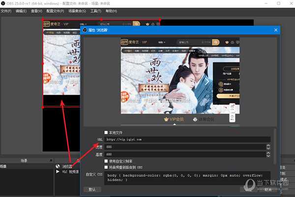Check the 将音频重新路由到 OBS option
295x197 pixels.
coord(106,167)
